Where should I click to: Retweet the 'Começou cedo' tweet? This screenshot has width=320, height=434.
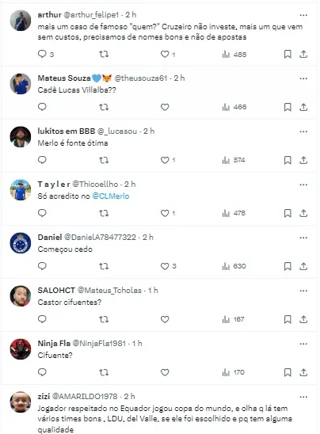point(104,266)
